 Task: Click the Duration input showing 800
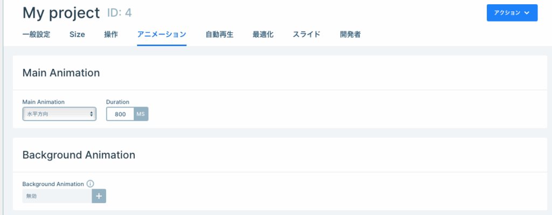(120, 114)
